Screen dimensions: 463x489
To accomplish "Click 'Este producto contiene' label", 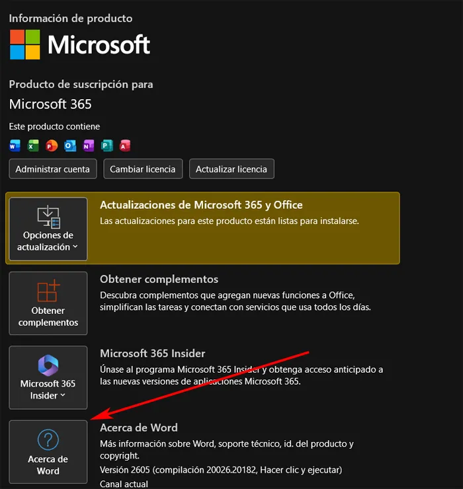I will [x=54, y=126].
